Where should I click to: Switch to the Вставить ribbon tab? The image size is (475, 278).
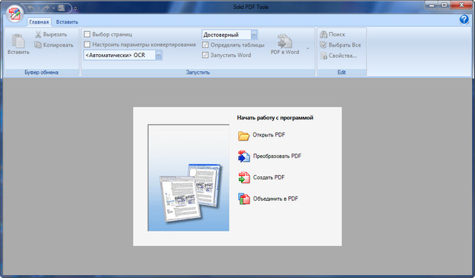point(67,21)
